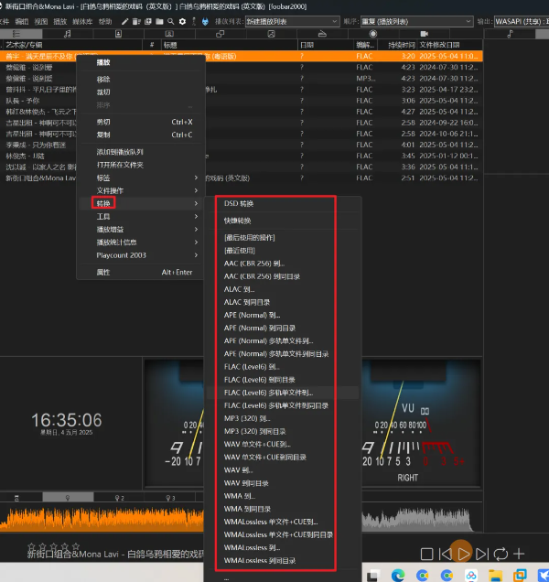Click the pencil edit icon in toolbar
This screenshot has width=549, height=582.
[124, 22]
